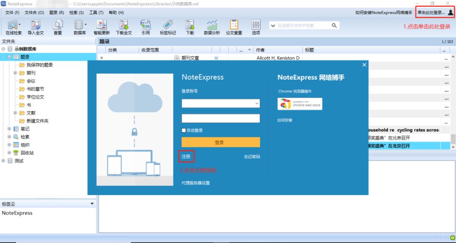Click the orange 登录 login button

point(221,142)
